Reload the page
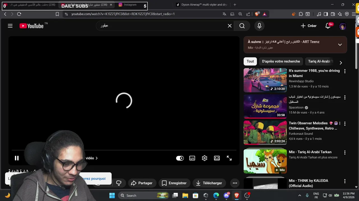 coord(19,14)
